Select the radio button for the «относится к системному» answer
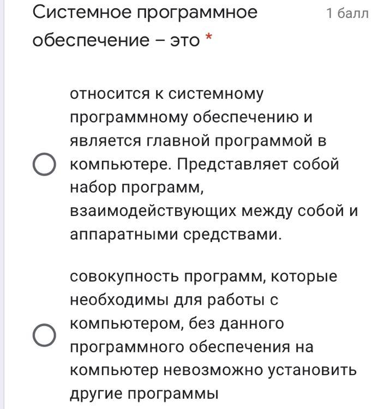 click(44, 164)
